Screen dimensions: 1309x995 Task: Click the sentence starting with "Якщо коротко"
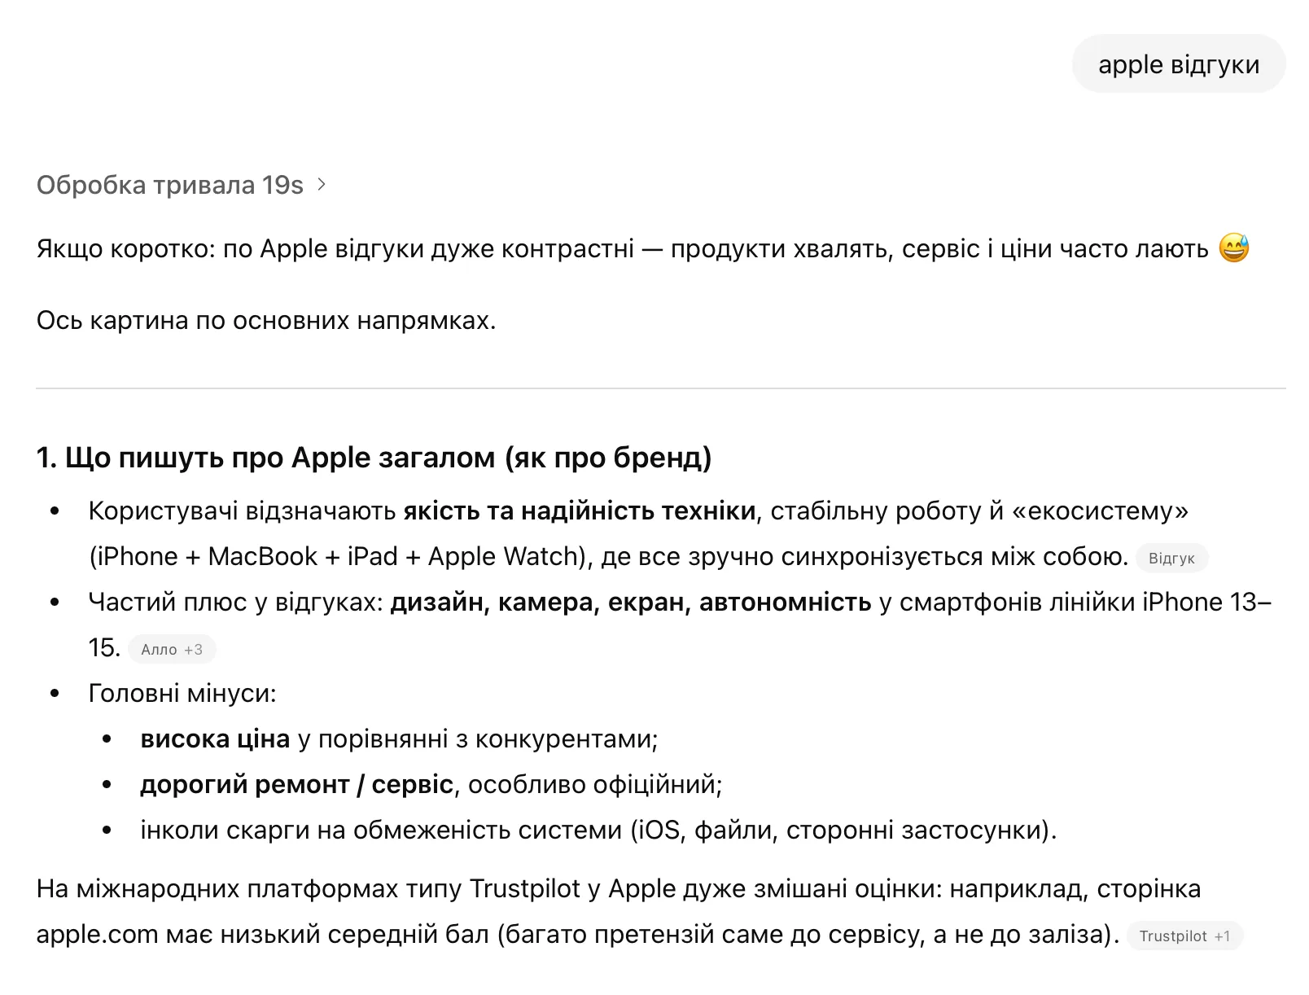[x=622, y=248]
